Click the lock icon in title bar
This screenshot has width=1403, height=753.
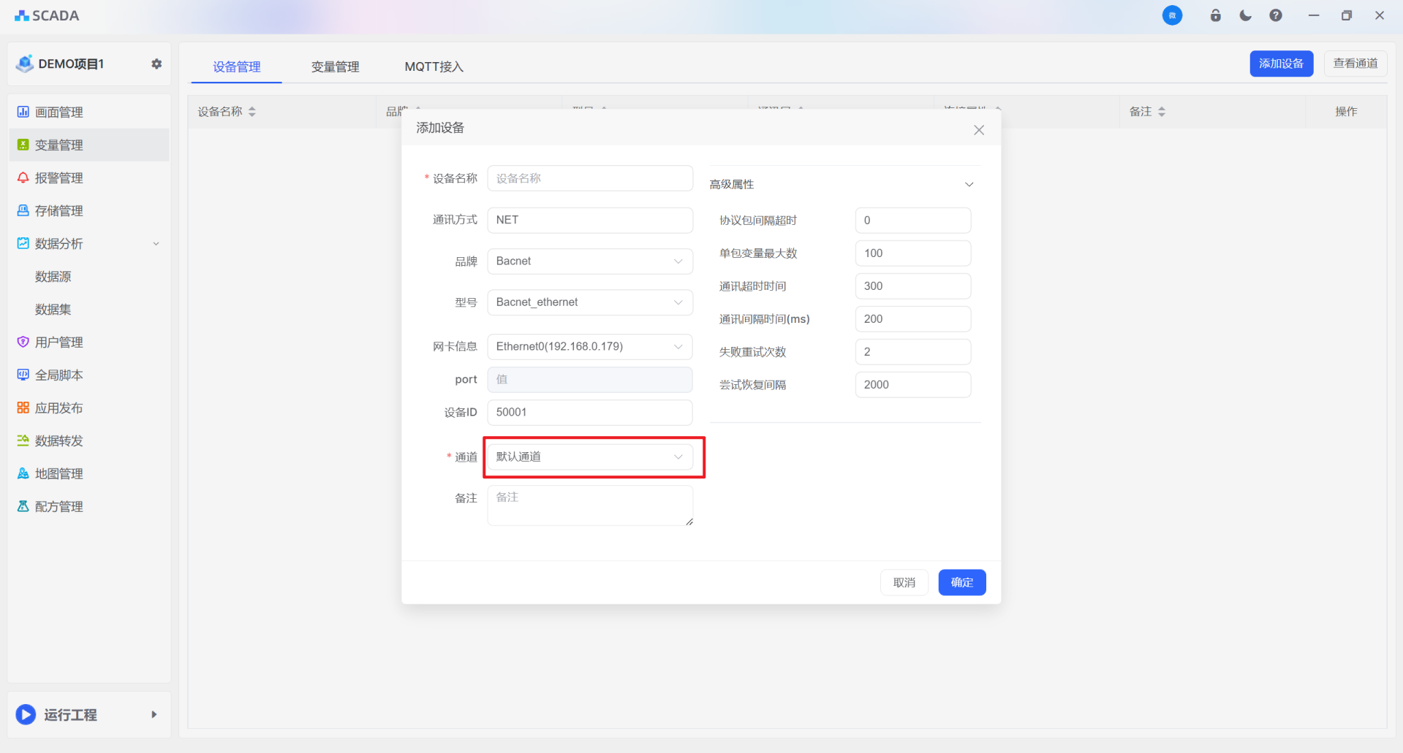(x=1215, y=15)
